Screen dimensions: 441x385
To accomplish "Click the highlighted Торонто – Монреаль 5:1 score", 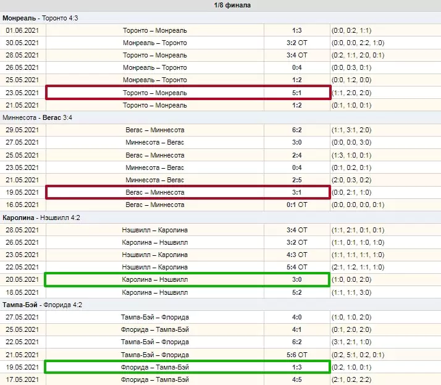I will (296, 93).
